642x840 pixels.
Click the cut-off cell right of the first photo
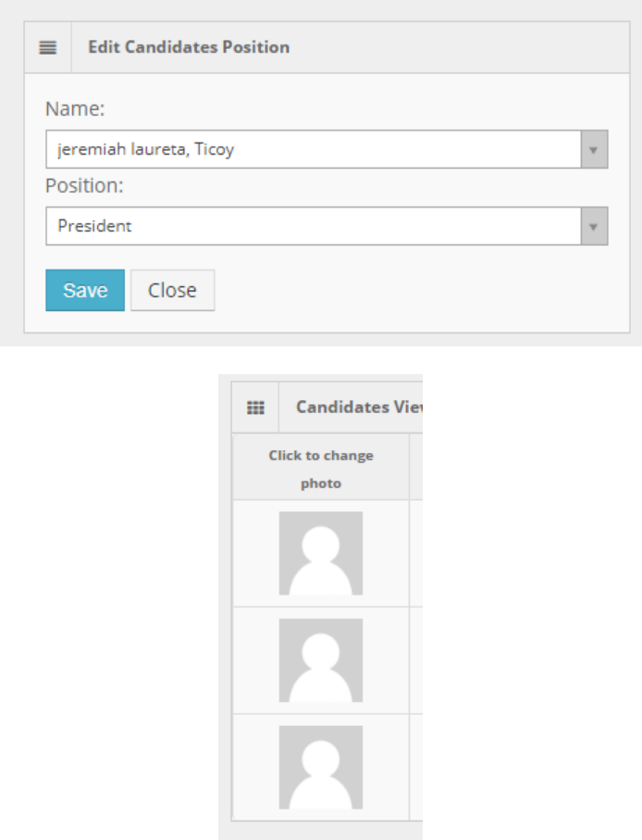(x=416, y=553)
